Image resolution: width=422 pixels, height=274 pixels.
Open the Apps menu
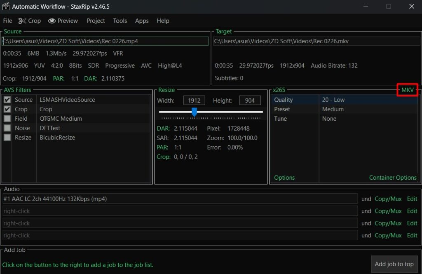tap(142, 21)
